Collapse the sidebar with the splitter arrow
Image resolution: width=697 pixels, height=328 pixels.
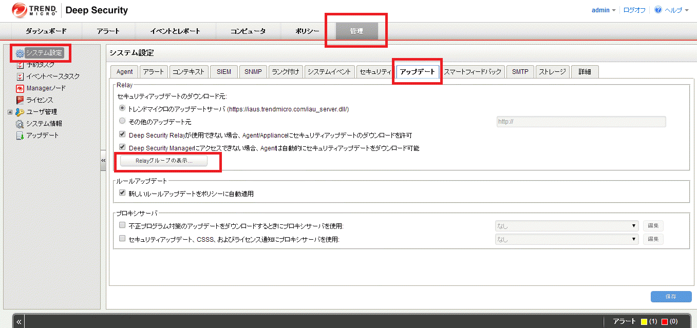pos(103,161)
